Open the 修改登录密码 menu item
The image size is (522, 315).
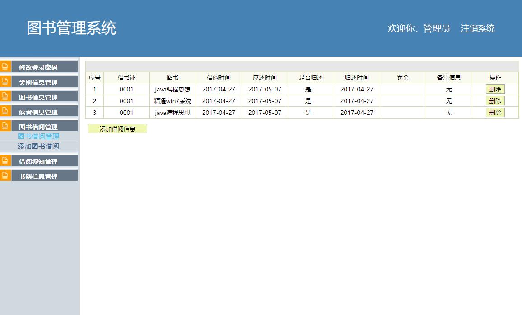39,66
